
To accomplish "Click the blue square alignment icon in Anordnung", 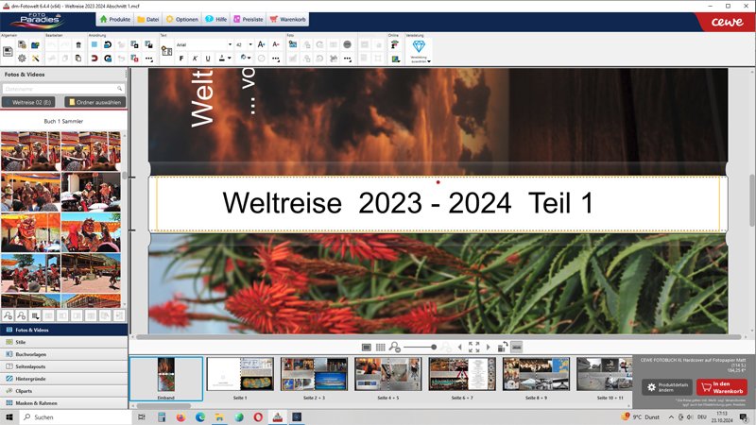I will [94, 44].
